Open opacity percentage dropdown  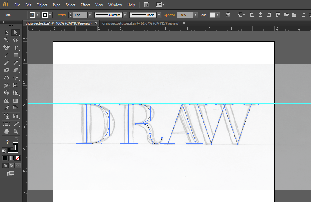pos(195,15)
